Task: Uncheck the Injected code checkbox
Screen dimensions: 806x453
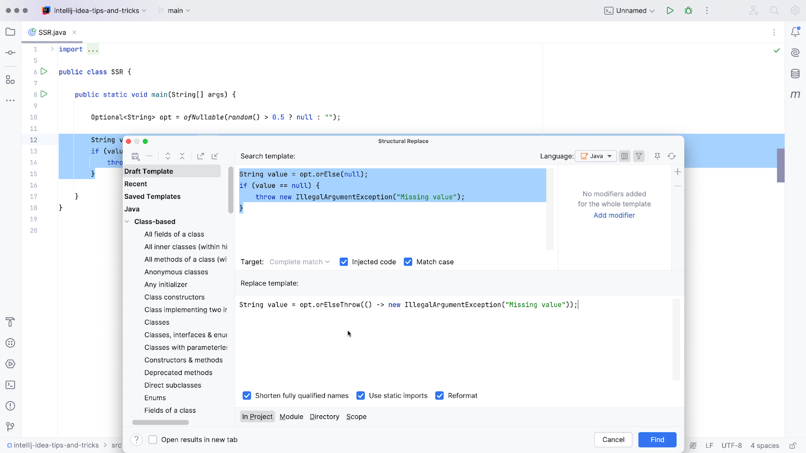Action: pos(344,262)
